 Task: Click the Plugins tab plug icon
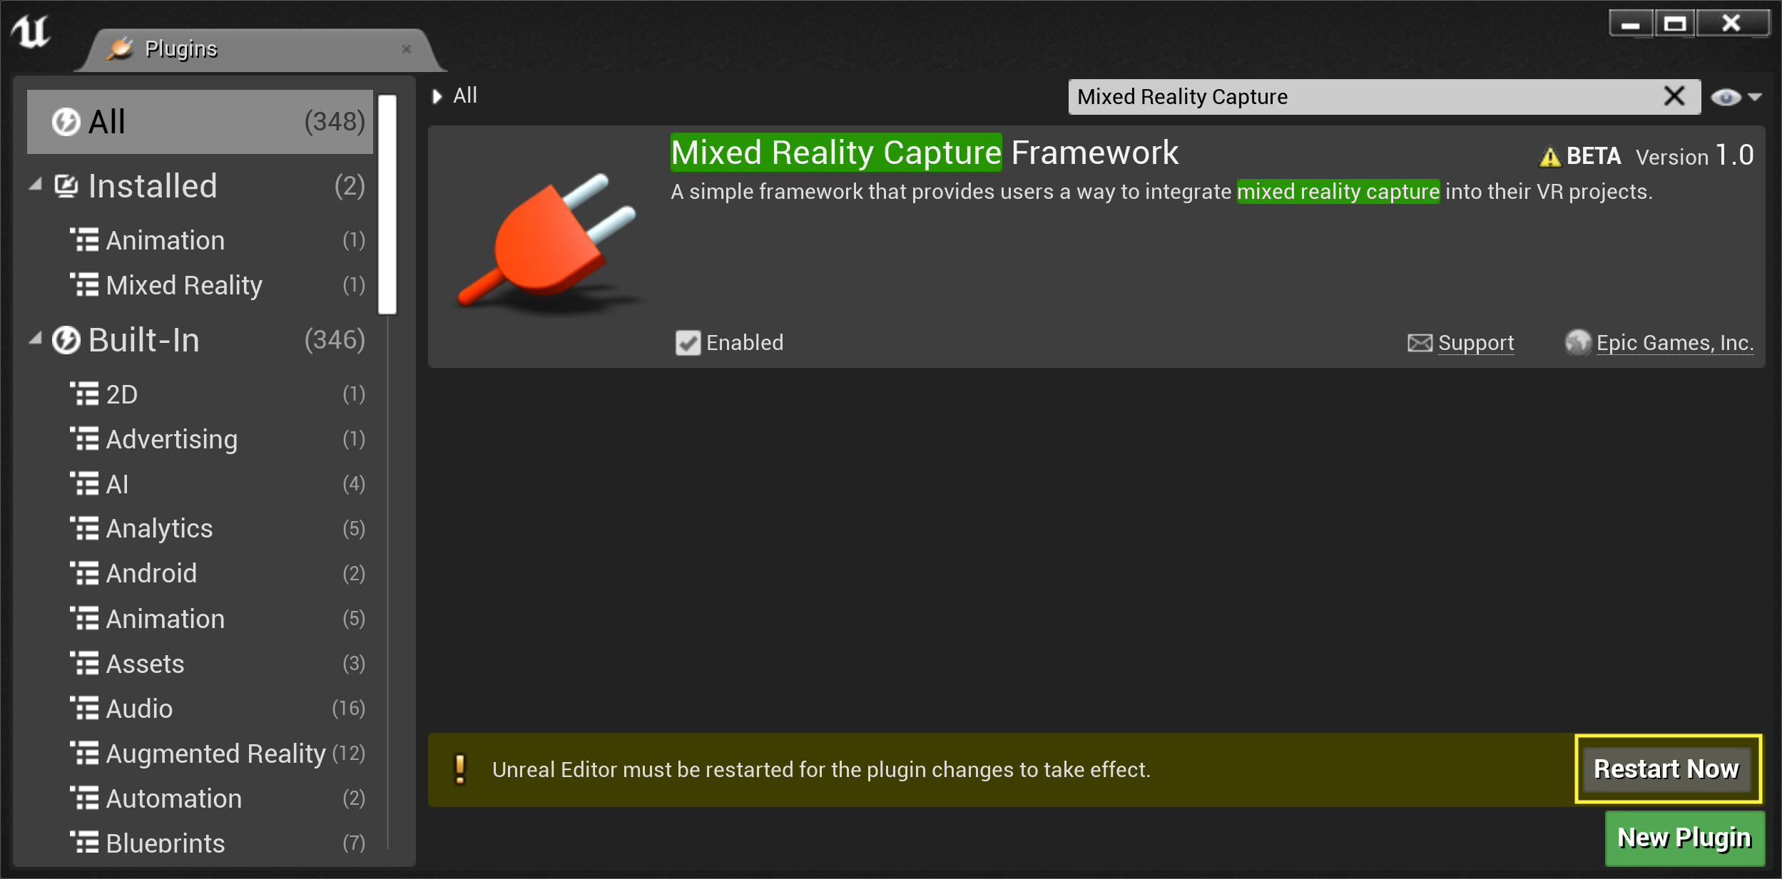click(120, 47)
